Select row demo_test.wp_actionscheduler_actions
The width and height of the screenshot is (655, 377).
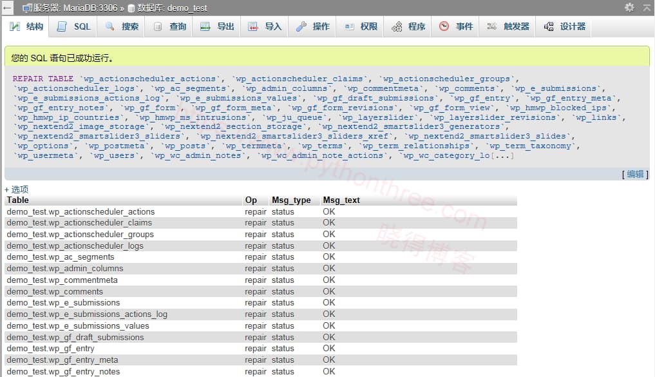[x=261, y=211]
